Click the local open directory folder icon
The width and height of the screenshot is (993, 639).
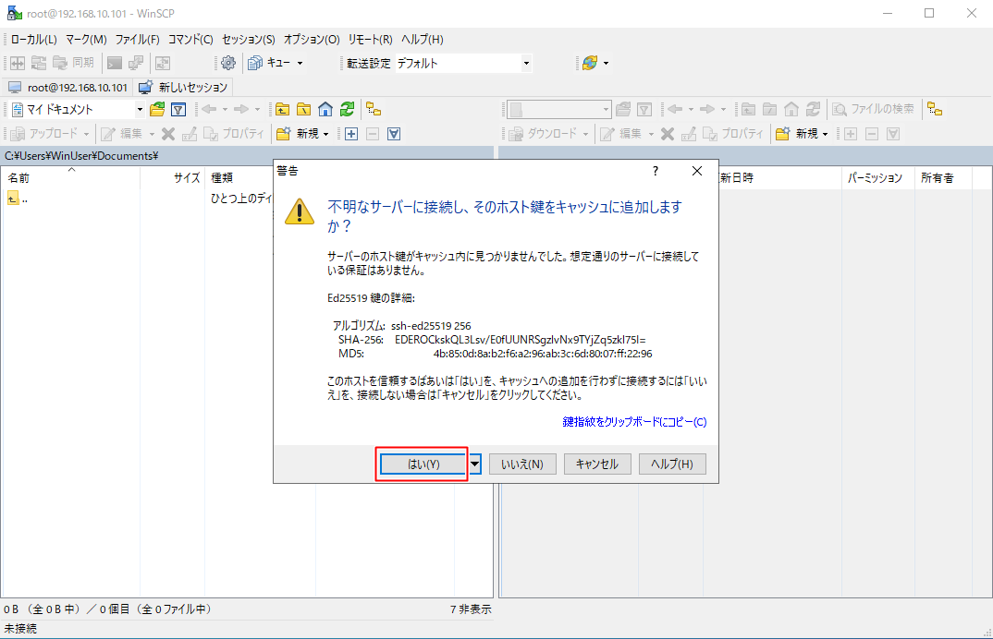coord(157,109)
